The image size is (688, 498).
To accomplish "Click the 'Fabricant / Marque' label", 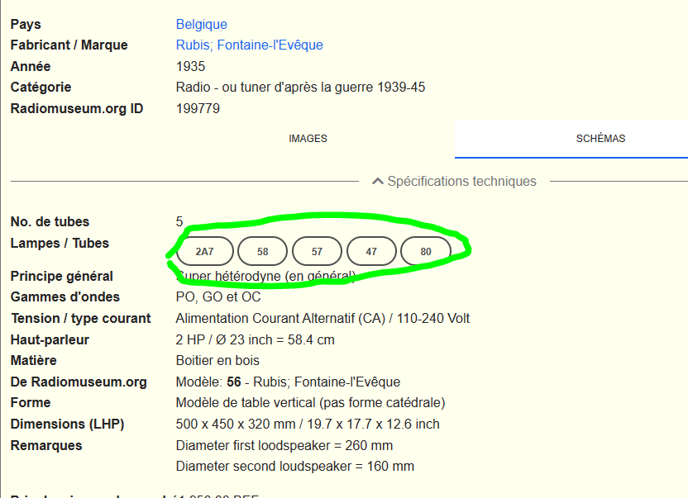I will coord(69,45).
